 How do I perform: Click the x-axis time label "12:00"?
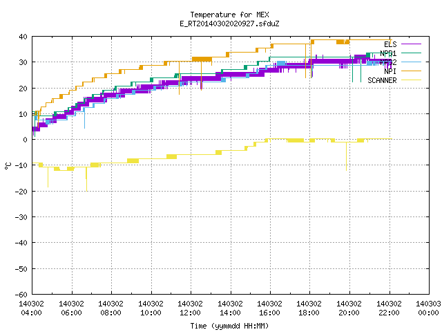tap(191, 313)
